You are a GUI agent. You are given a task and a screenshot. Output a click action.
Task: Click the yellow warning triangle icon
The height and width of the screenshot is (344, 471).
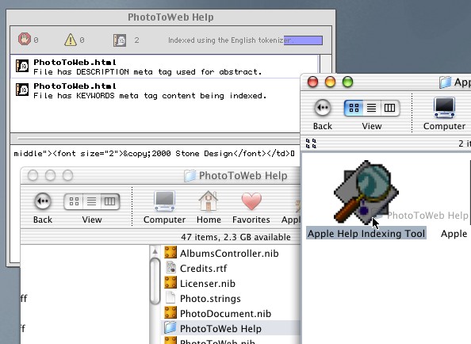click(71, 40)
